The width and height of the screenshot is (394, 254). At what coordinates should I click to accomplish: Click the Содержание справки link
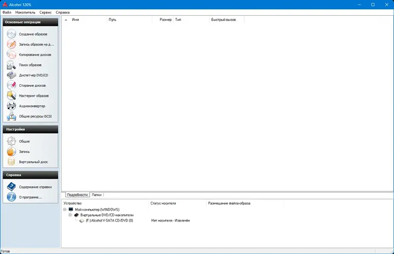point(35,187)
